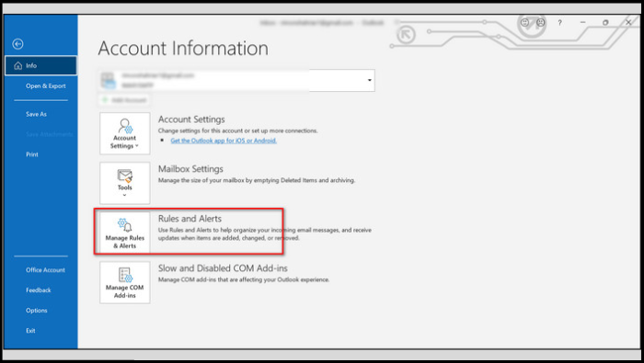Go back using the circled arrow icon

[x=17, y=44]
